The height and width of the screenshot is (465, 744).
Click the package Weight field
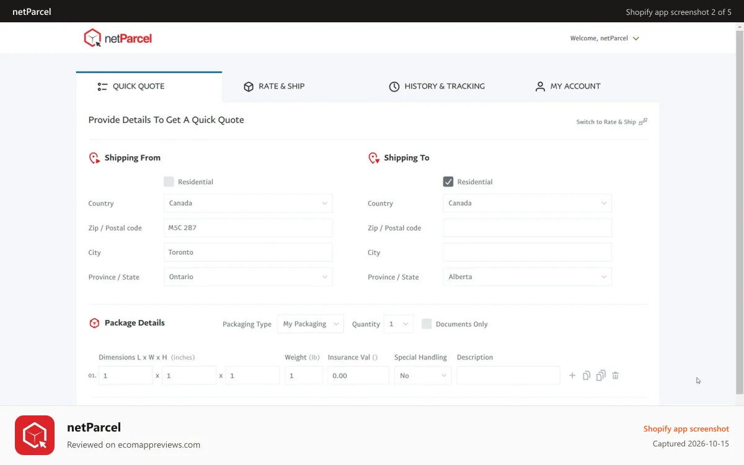tap(304, 376)
